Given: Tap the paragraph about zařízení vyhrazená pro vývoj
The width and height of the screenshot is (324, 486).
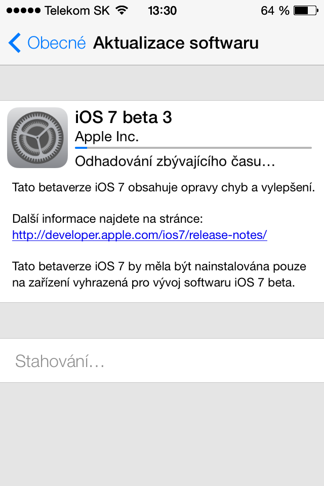Looking at the screenshot, I should click(160, 274).
